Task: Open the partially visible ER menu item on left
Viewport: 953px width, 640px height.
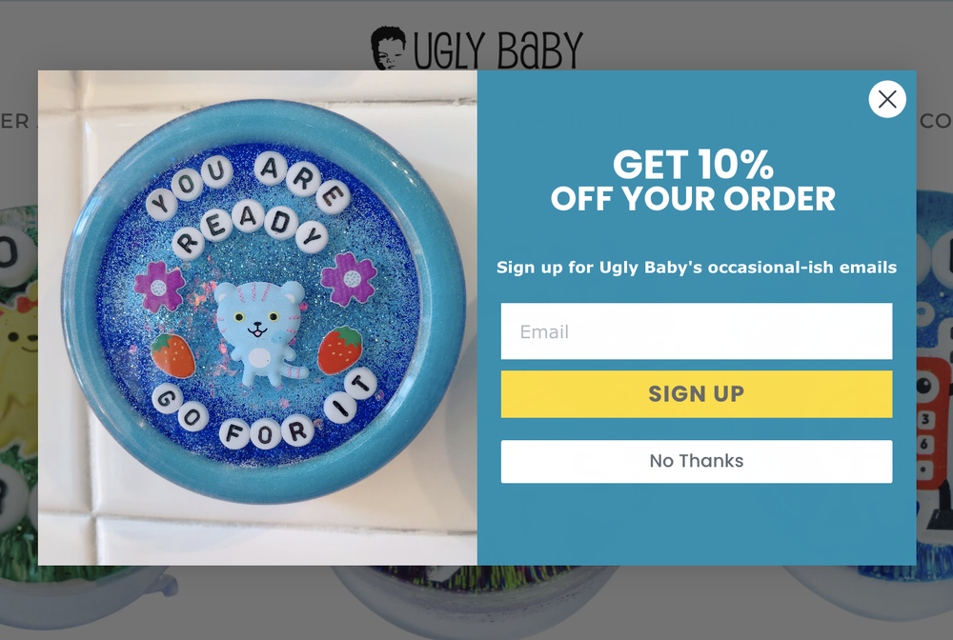Action: click(x=14, y=121)
